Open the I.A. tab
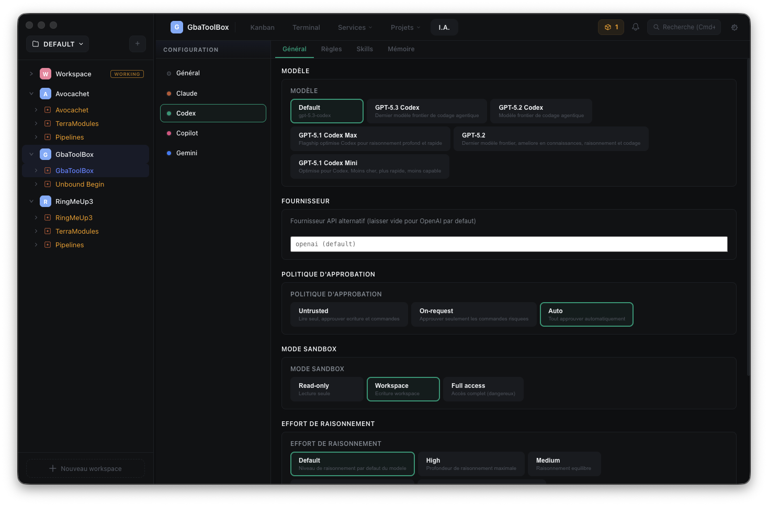 (x=444, y=28)
